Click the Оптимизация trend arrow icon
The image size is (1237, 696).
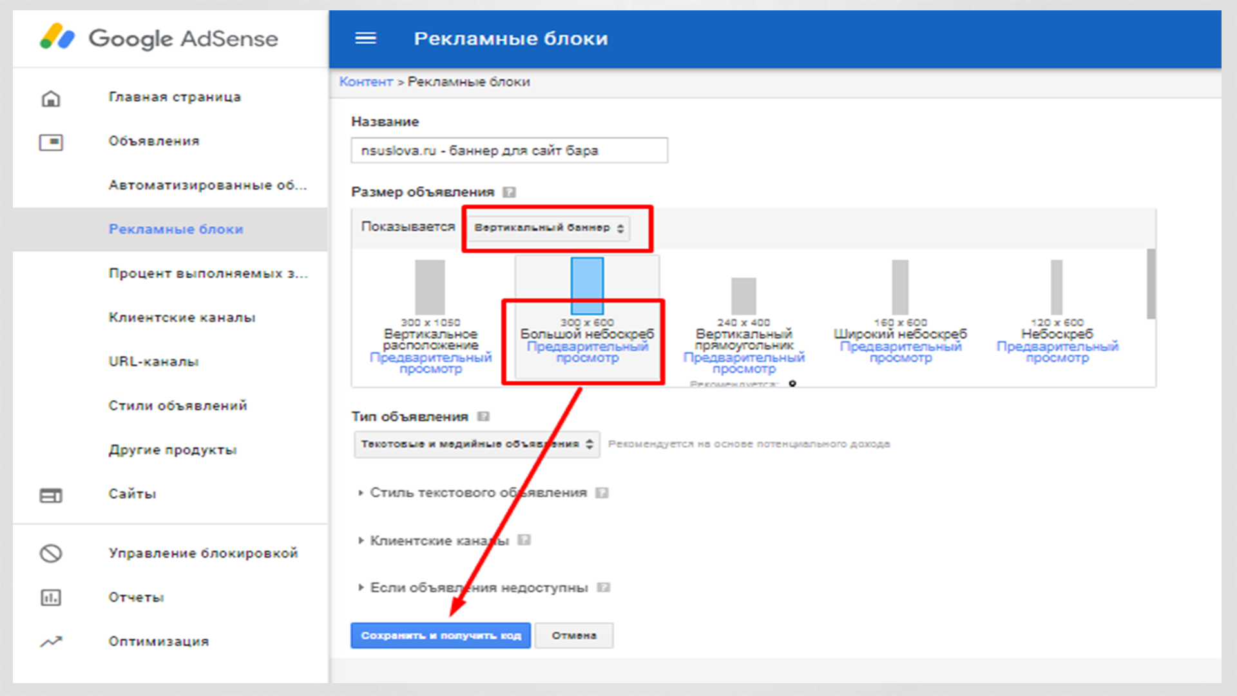click(51, 642)
